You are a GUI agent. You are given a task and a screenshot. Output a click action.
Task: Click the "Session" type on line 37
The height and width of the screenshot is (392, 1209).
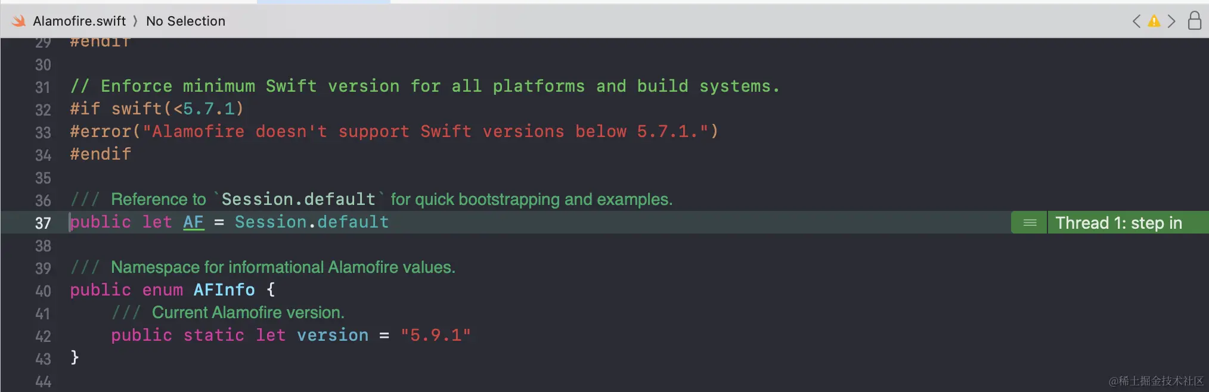[270, 222]
